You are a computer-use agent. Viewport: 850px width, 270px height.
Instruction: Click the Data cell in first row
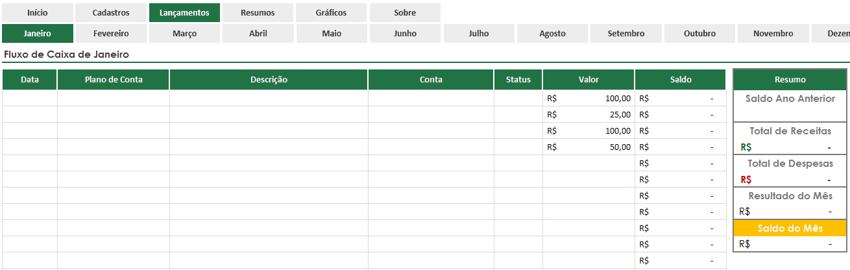(x=30, y=98)
